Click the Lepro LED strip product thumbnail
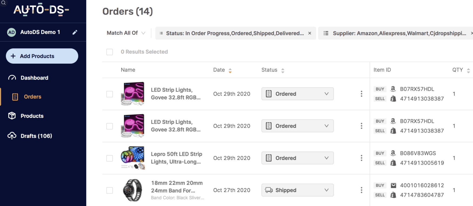The width and height of the screenshot is (473, 206). point(133,158)
